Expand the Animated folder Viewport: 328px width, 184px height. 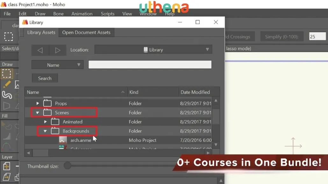(x=45, y=121)
